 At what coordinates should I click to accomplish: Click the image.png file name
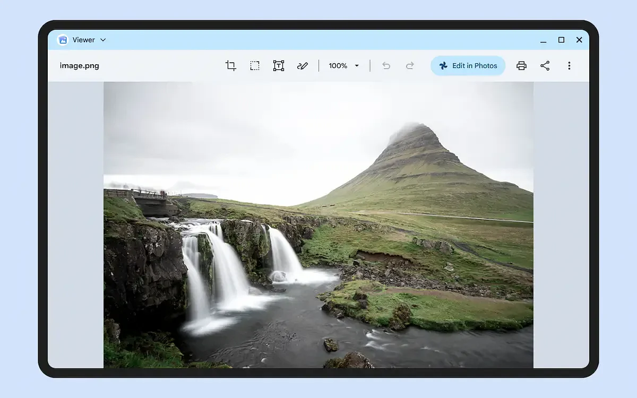point(80,66)
